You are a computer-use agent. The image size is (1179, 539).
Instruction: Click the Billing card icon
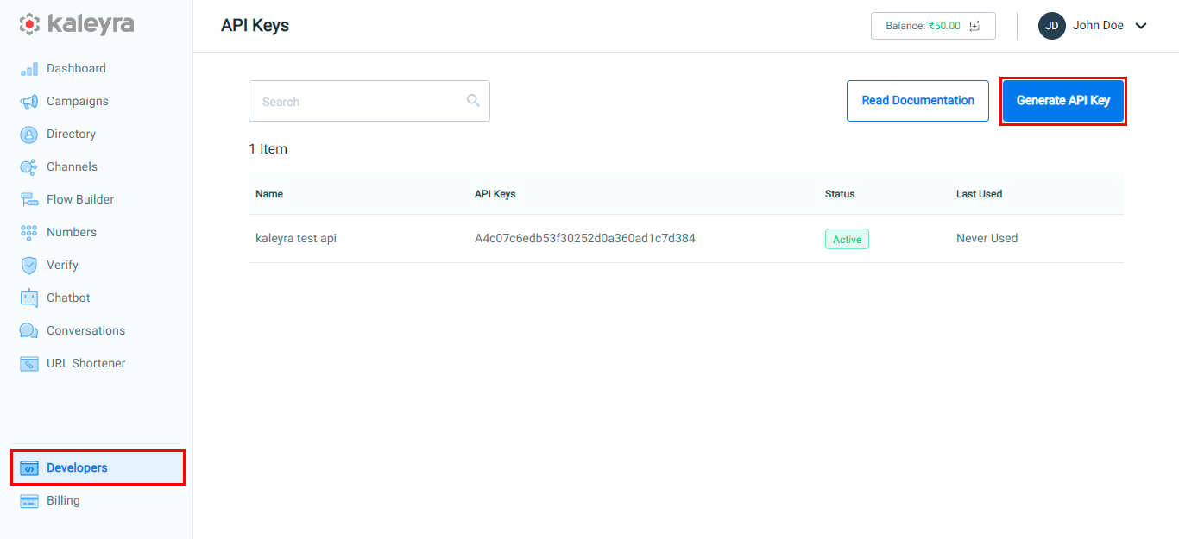tap(29, 501)
